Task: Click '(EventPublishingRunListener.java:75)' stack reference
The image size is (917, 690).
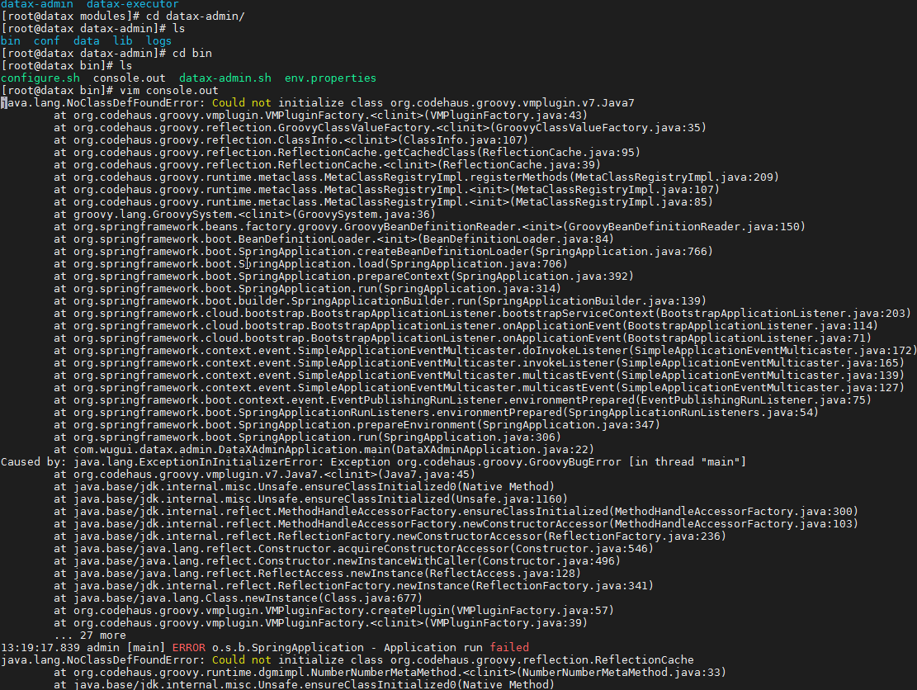Action: click(754, 400)
